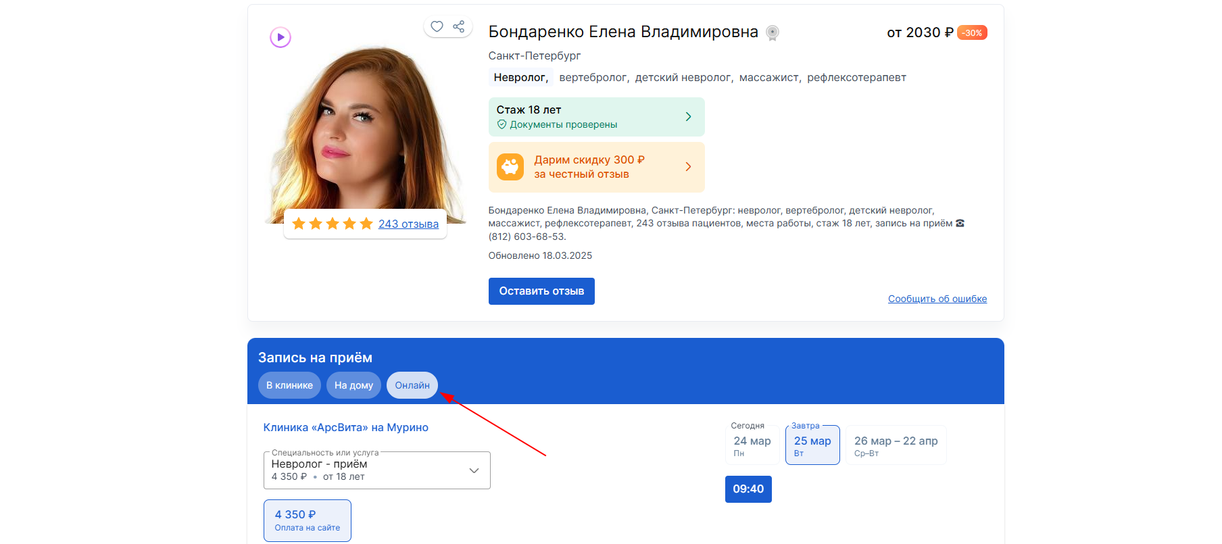Click 'Обновлено 18.03.2025' text
This screenshot has height=544, width=1222.
pos(540,255)
